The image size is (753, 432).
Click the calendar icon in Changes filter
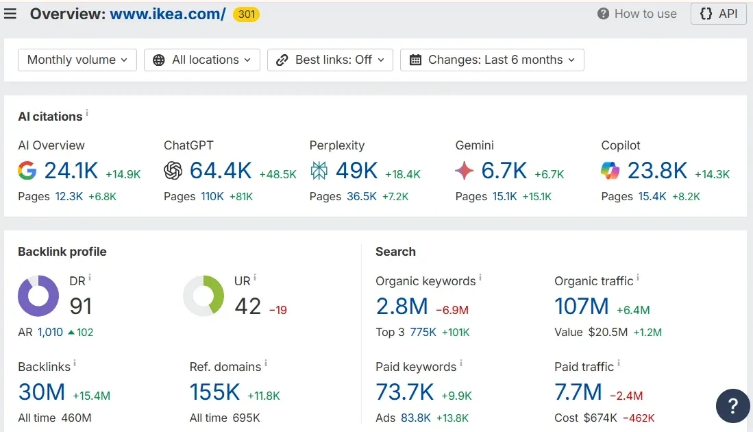click(415, 60)
